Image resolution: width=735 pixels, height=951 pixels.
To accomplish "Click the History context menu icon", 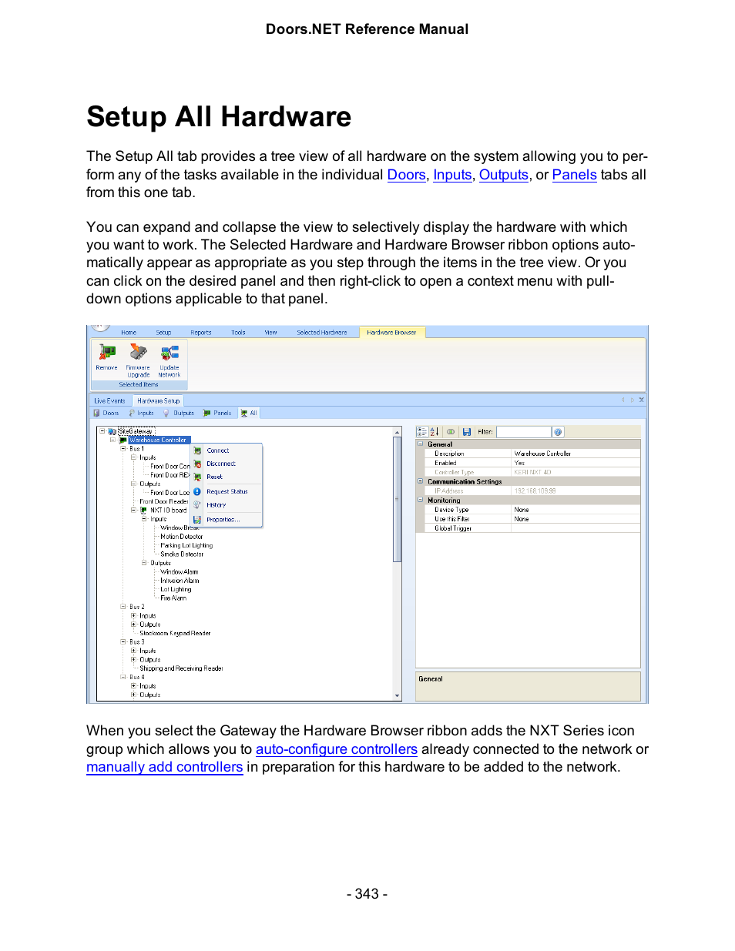I will (197, 505).
